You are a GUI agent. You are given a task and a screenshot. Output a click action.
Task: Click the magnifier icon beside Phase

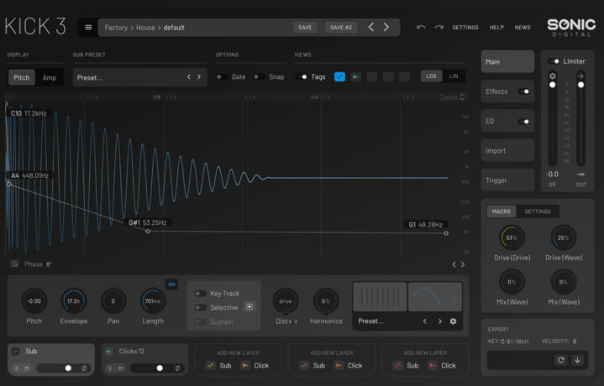(14, 264)
